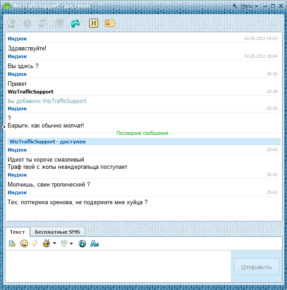The width and height of the screenshot is (287, 290).
Task: Click the 20:41 timestamp
Action: pyautogui.click(x=272, y=150)
